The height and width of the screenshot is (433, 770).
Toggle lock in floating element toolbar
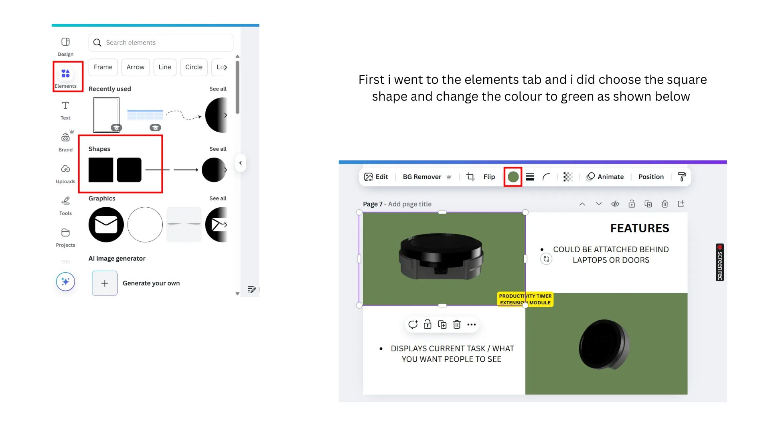pyautogui.click(x=428, y=324)
